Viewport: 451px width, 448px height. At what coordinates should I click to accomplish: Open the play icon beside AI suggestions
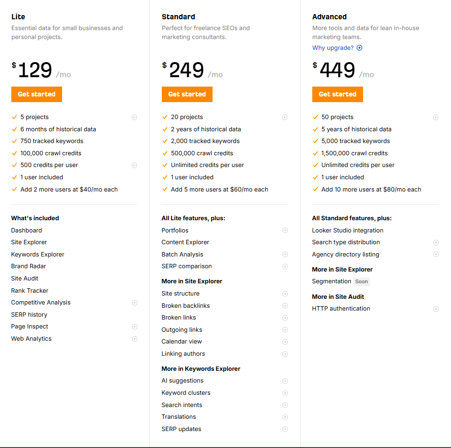(285, 381)
